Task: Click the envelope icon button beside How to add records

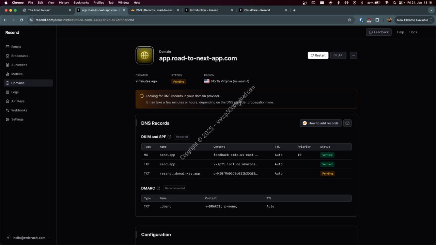Action: 347,123
